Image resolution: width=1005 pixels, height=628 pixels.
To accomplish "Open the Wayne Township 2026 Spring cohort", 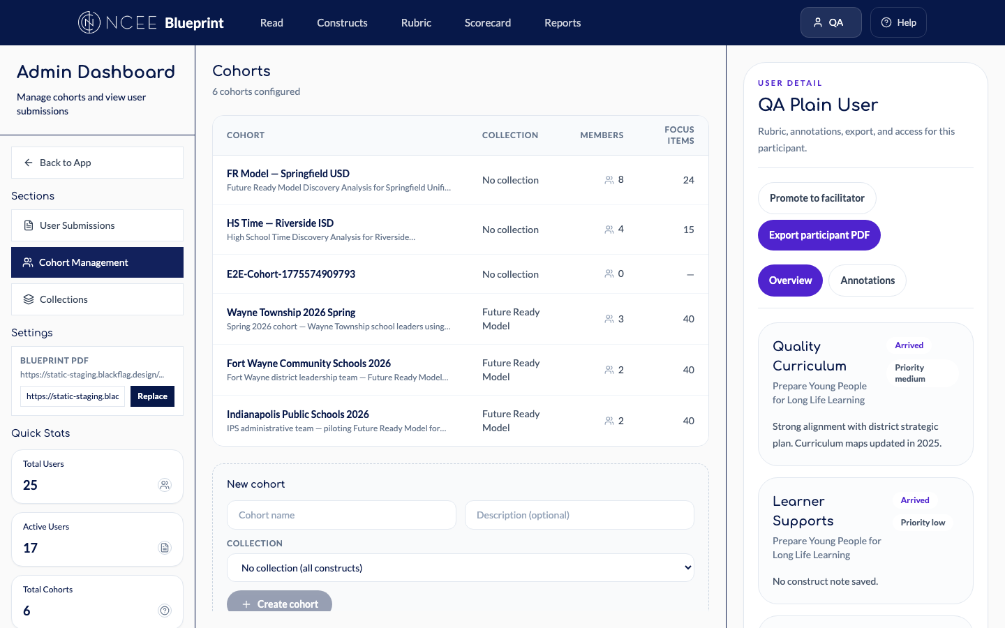I will (291, 312).
